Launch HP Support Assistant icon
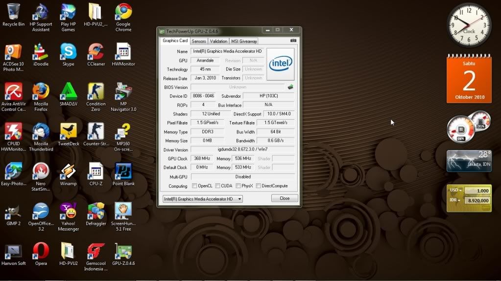 (x=41, y=18)
